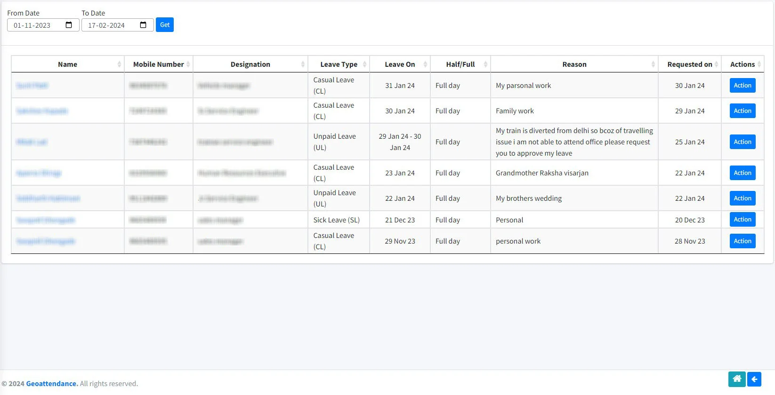Click the back arrow icon in the footer
775x395 pixels.
click(754, 379)
